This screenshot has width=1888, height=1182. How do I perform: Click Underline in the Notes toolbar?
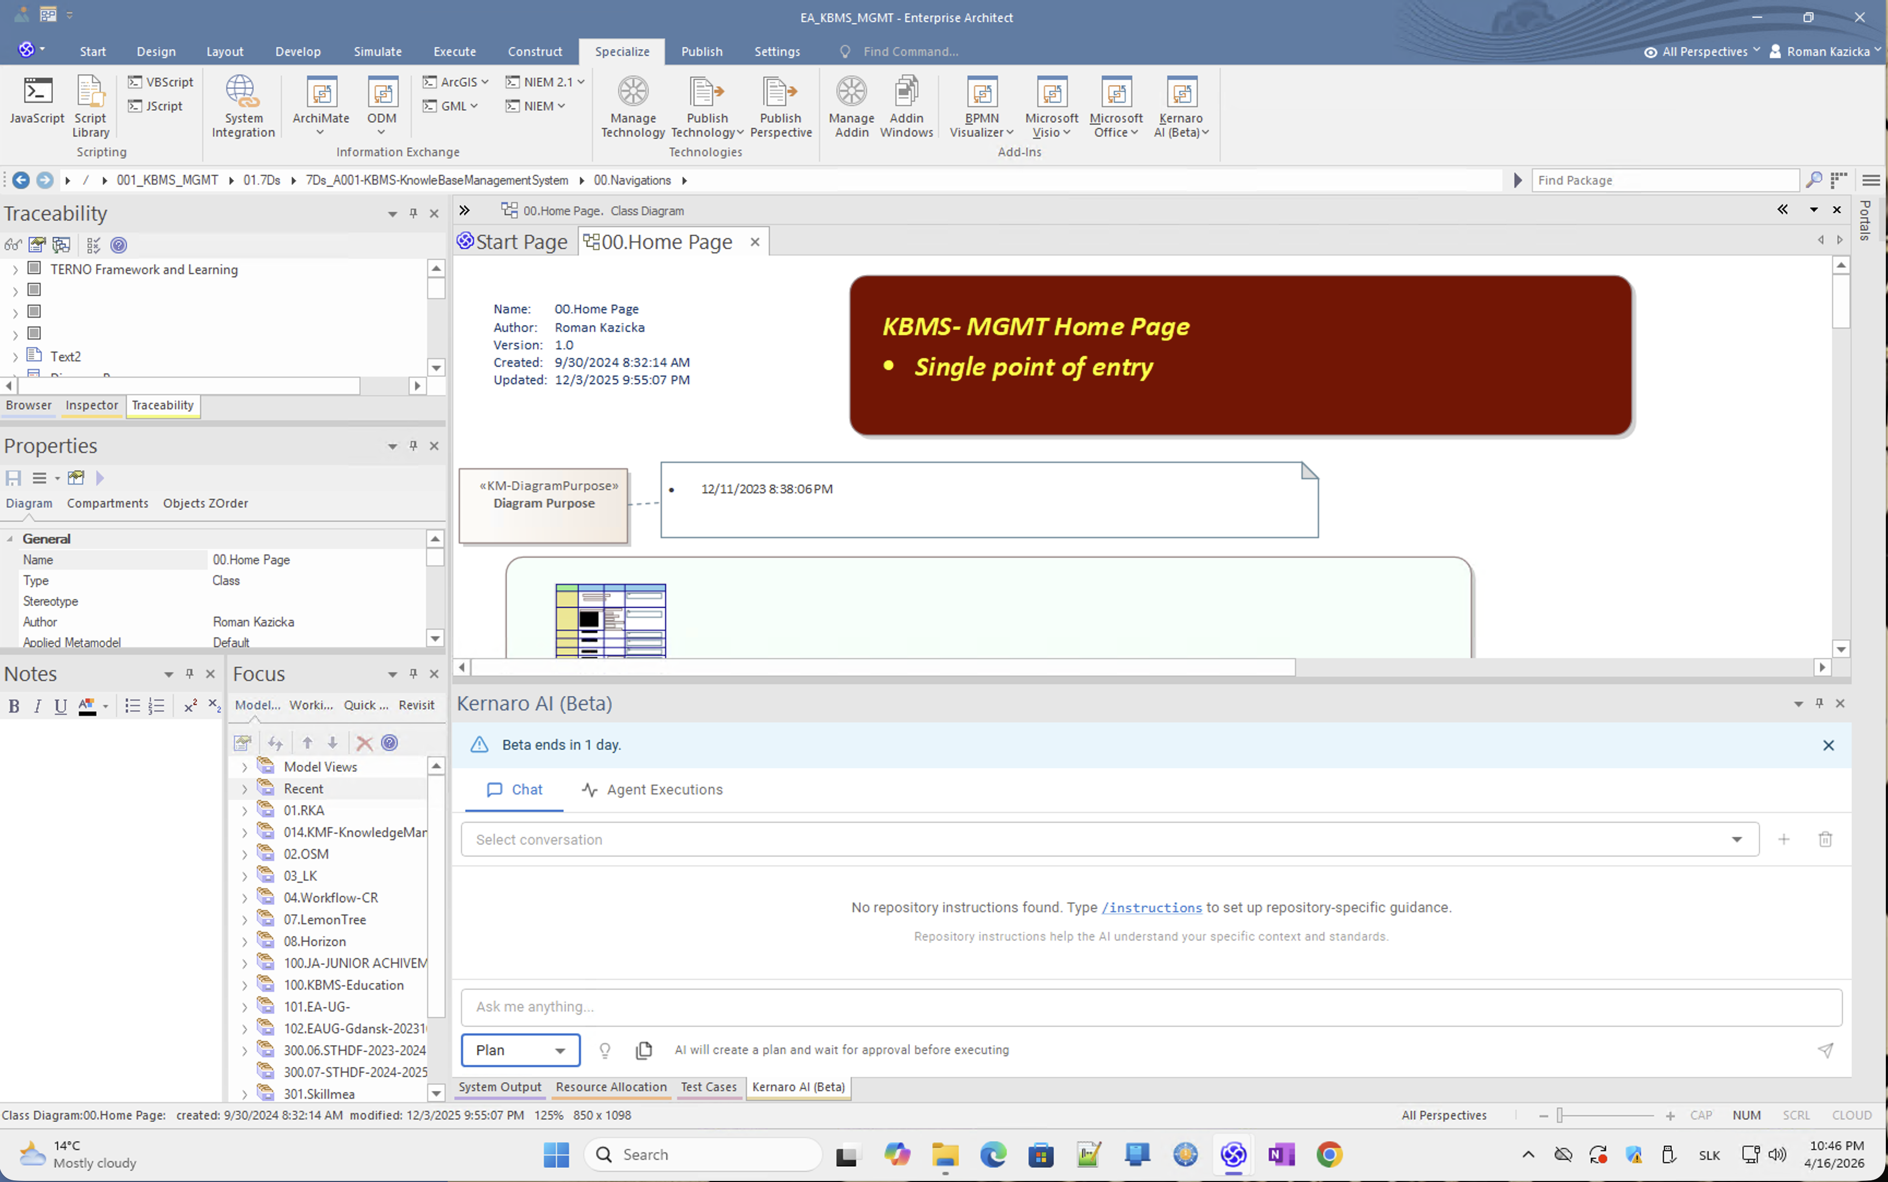[60, 706]
